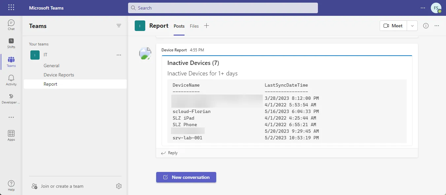This screenshot has height=195, width=446.
Task: Open the Shifts app
Action: pyautogui.click(x=11, y=43)
